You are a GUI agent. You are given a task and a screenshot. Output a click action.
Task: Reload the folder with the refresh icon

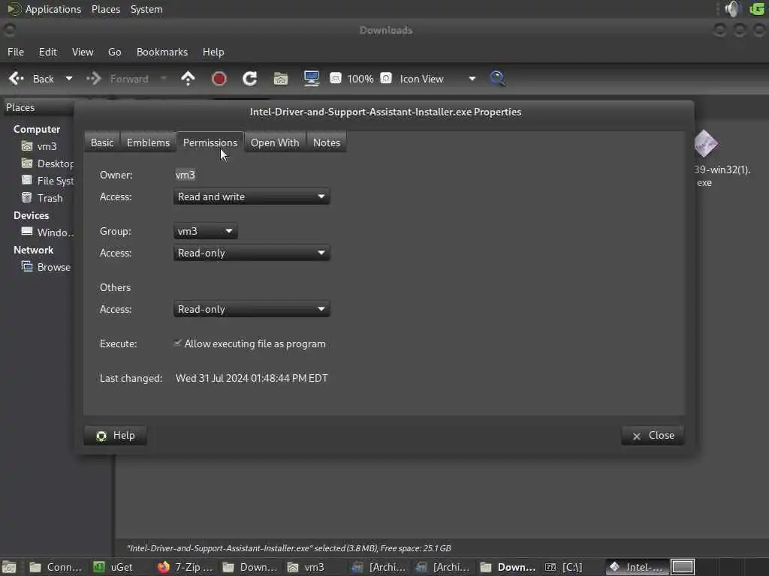[249, 78]
